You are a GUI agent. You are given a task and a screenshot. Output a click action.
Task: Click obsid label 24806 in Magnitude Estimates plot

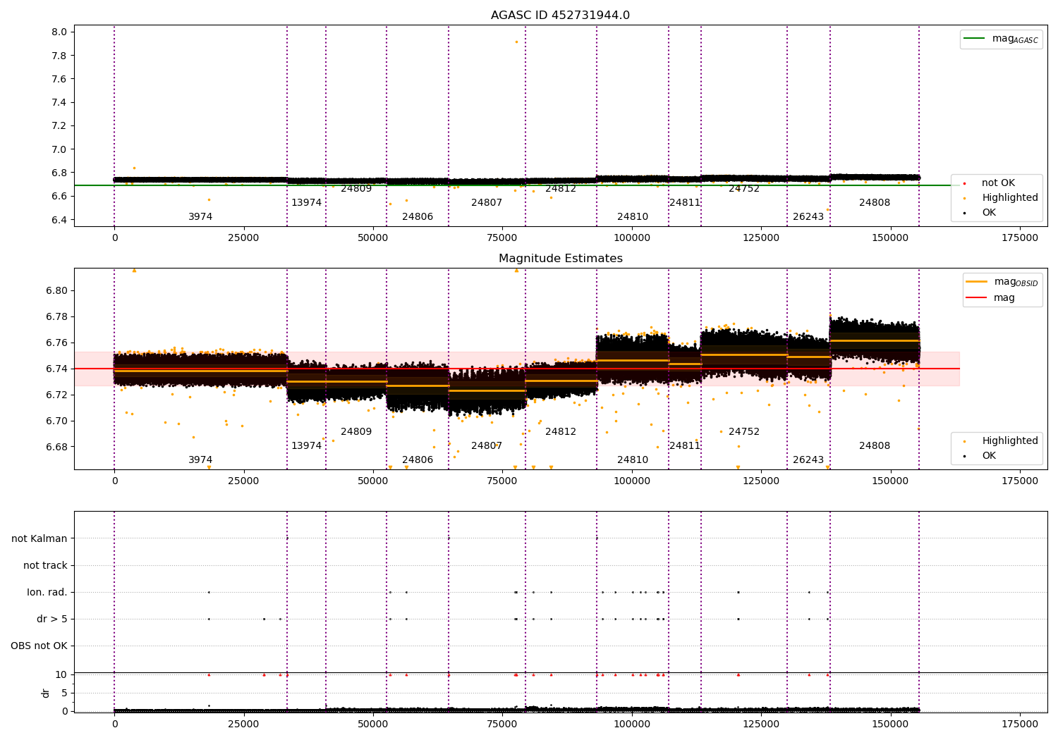coord(418,460)
